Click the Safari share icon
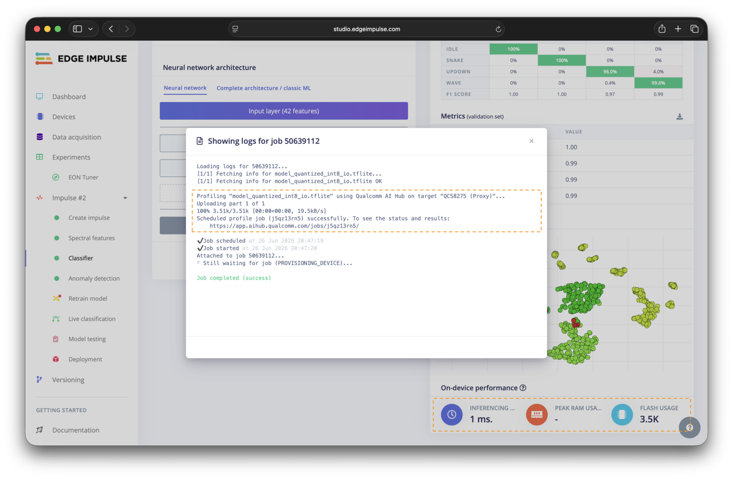This screenshot has width=733, height=479. point(662,29)
